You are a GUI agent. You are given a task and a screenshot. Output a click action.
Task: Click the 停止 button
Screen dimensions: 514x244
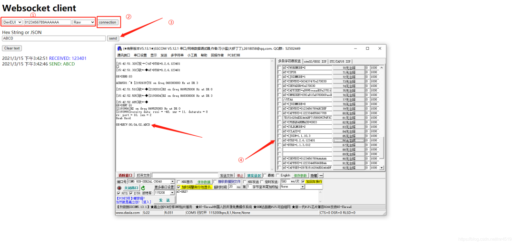click(x=240, y=176)
